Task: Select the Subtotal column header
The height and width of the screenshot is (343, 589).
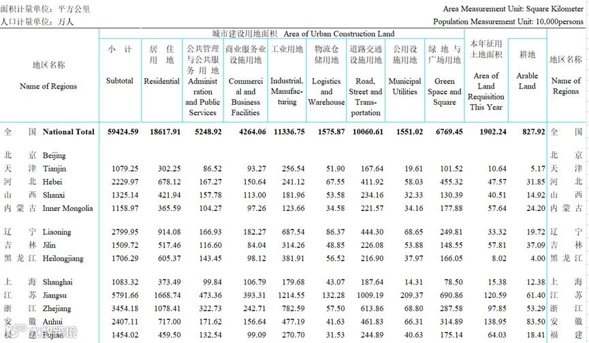Action: [x=119, y=81]
